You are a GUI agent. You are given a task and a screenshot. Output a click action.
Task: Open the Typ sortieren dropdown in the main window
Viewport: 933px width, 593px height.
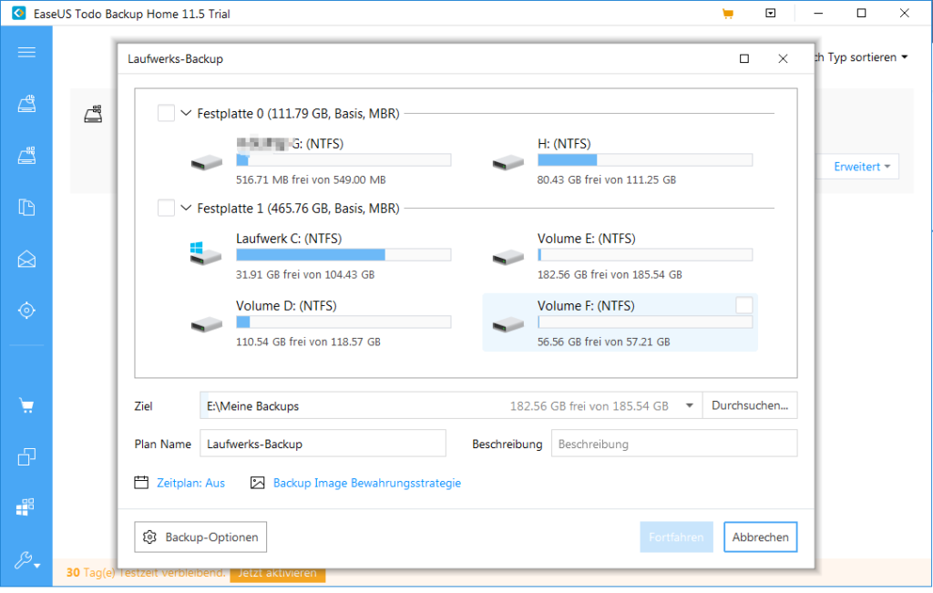click(x=863, y=57)
